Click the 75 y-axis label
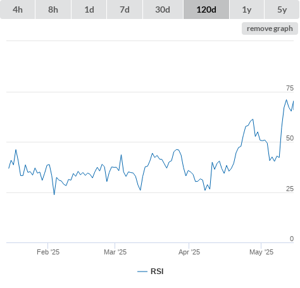The width and height of the screenshot is (300, 288). [290, 88]
